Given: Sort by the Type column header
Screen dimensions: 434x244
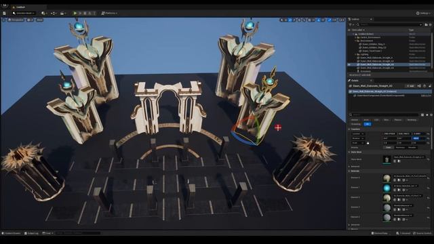Looking at the screenshot, I should [411, 30].
